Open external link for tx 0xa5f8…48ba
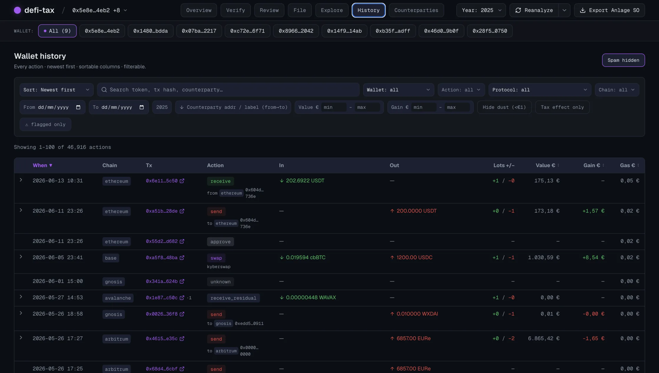The width and height of the screenshot is (659, 373). pos(182,258)
